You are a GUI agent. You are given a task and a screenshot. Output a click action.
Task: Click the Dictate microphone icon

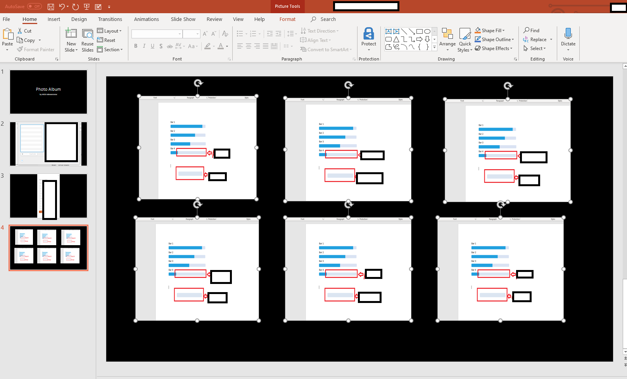(568, 33)
